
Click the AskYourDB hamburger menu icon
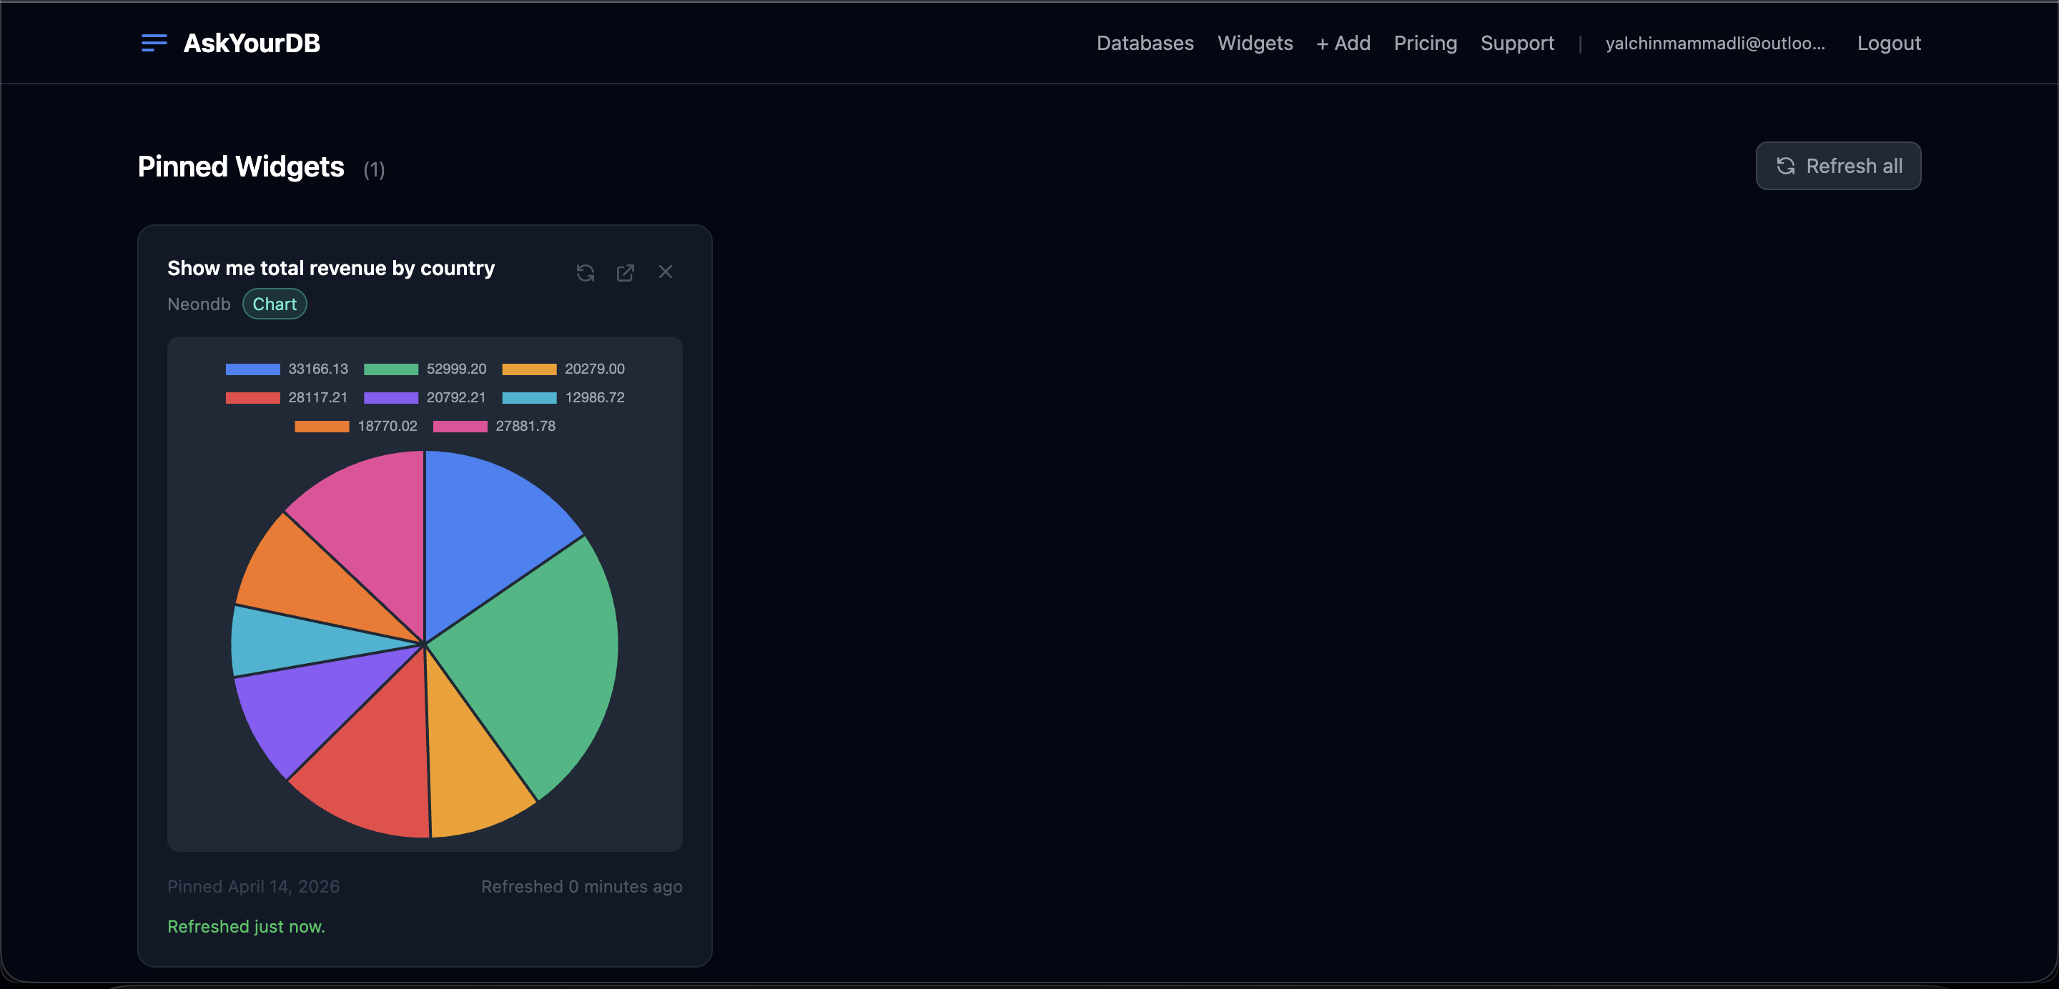[x=153, y=43]
